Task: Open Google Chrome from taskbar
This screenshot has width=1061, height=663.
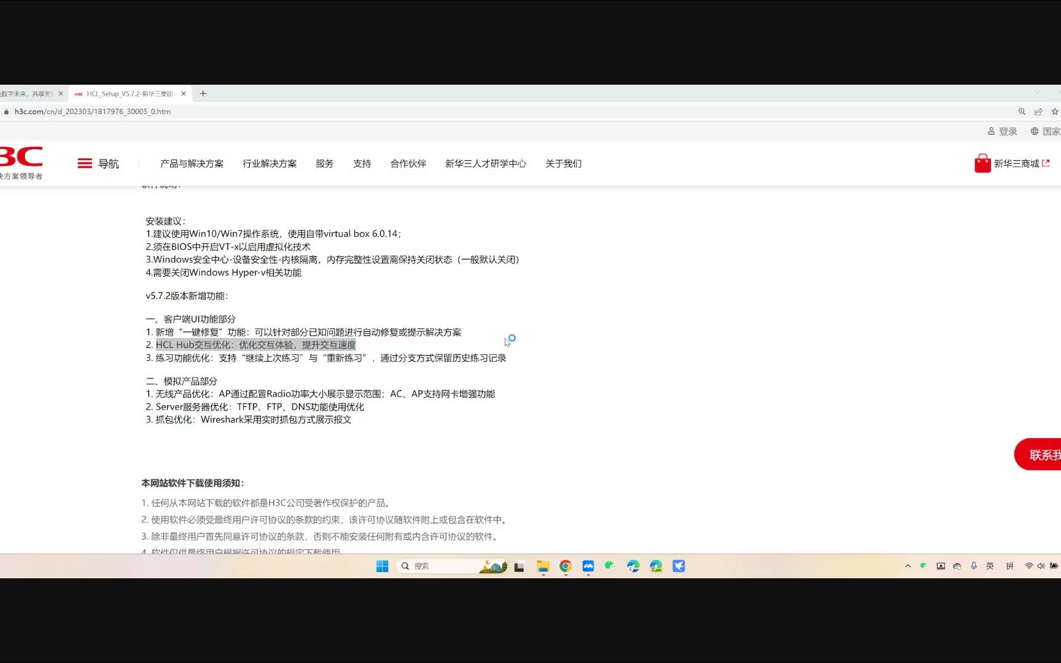Action: point(565,567)
